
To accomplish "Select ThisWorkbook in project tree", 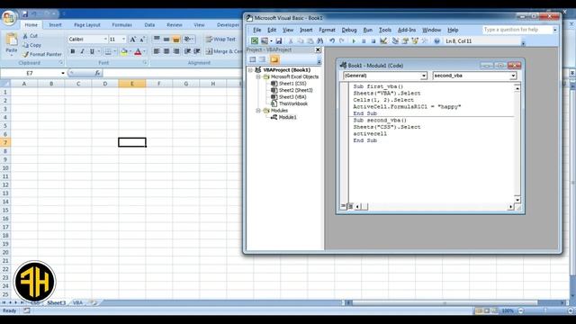I will click(293, 103).
